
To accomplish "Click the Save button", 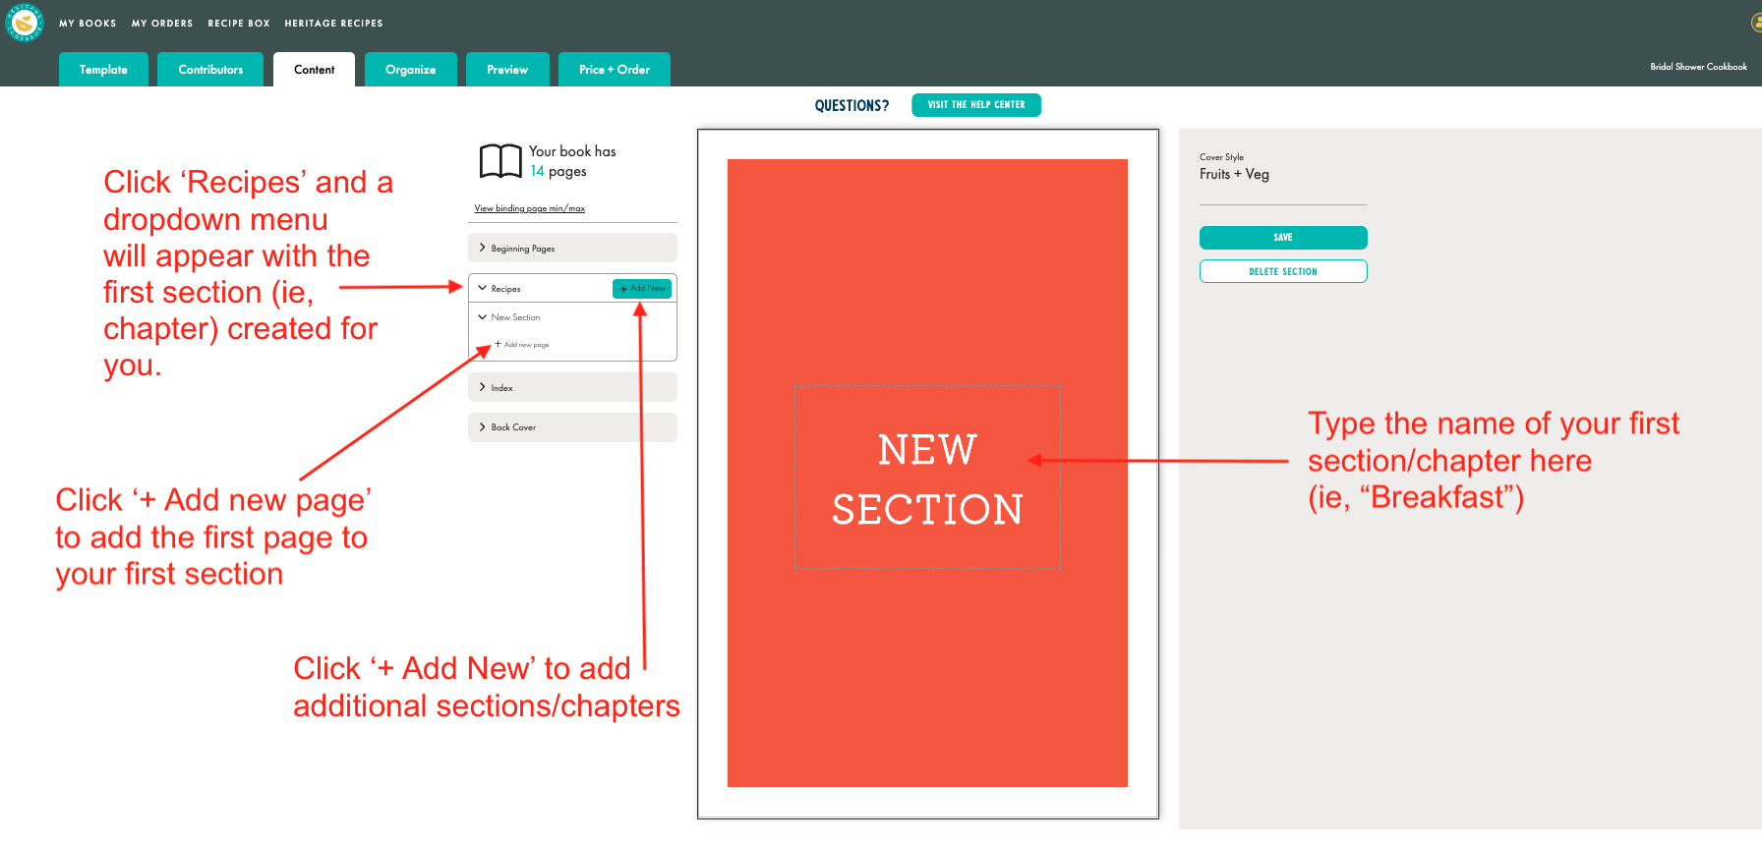I will tap(1283, 238).
